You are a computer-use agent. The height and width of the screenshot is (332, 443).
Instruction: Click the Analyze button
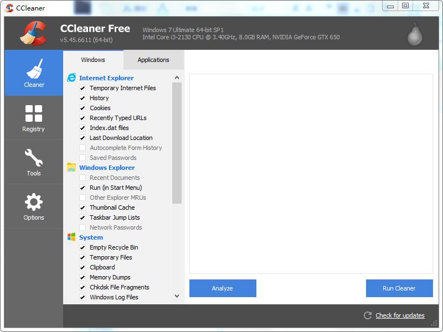click(x=223, y=288)
